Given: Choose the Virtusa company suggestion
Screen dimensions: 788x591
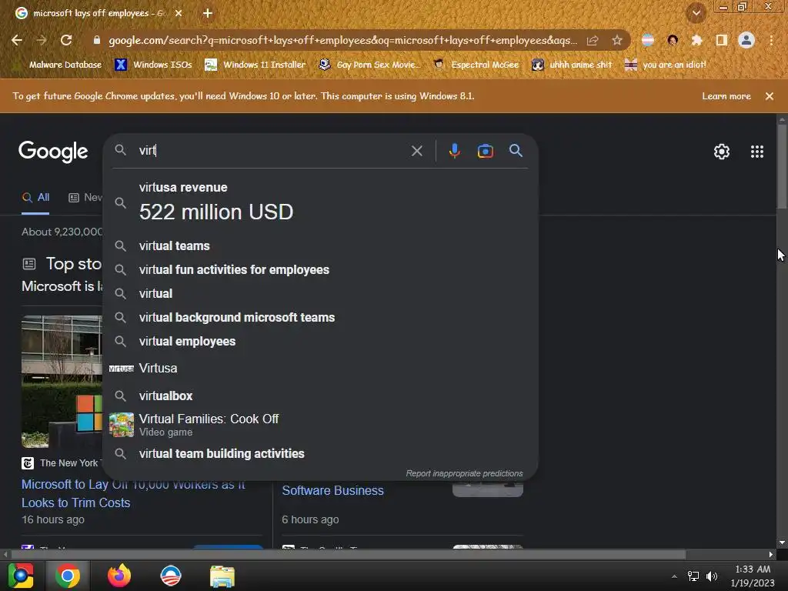Looking at the screenshot, I should (320, 369).
